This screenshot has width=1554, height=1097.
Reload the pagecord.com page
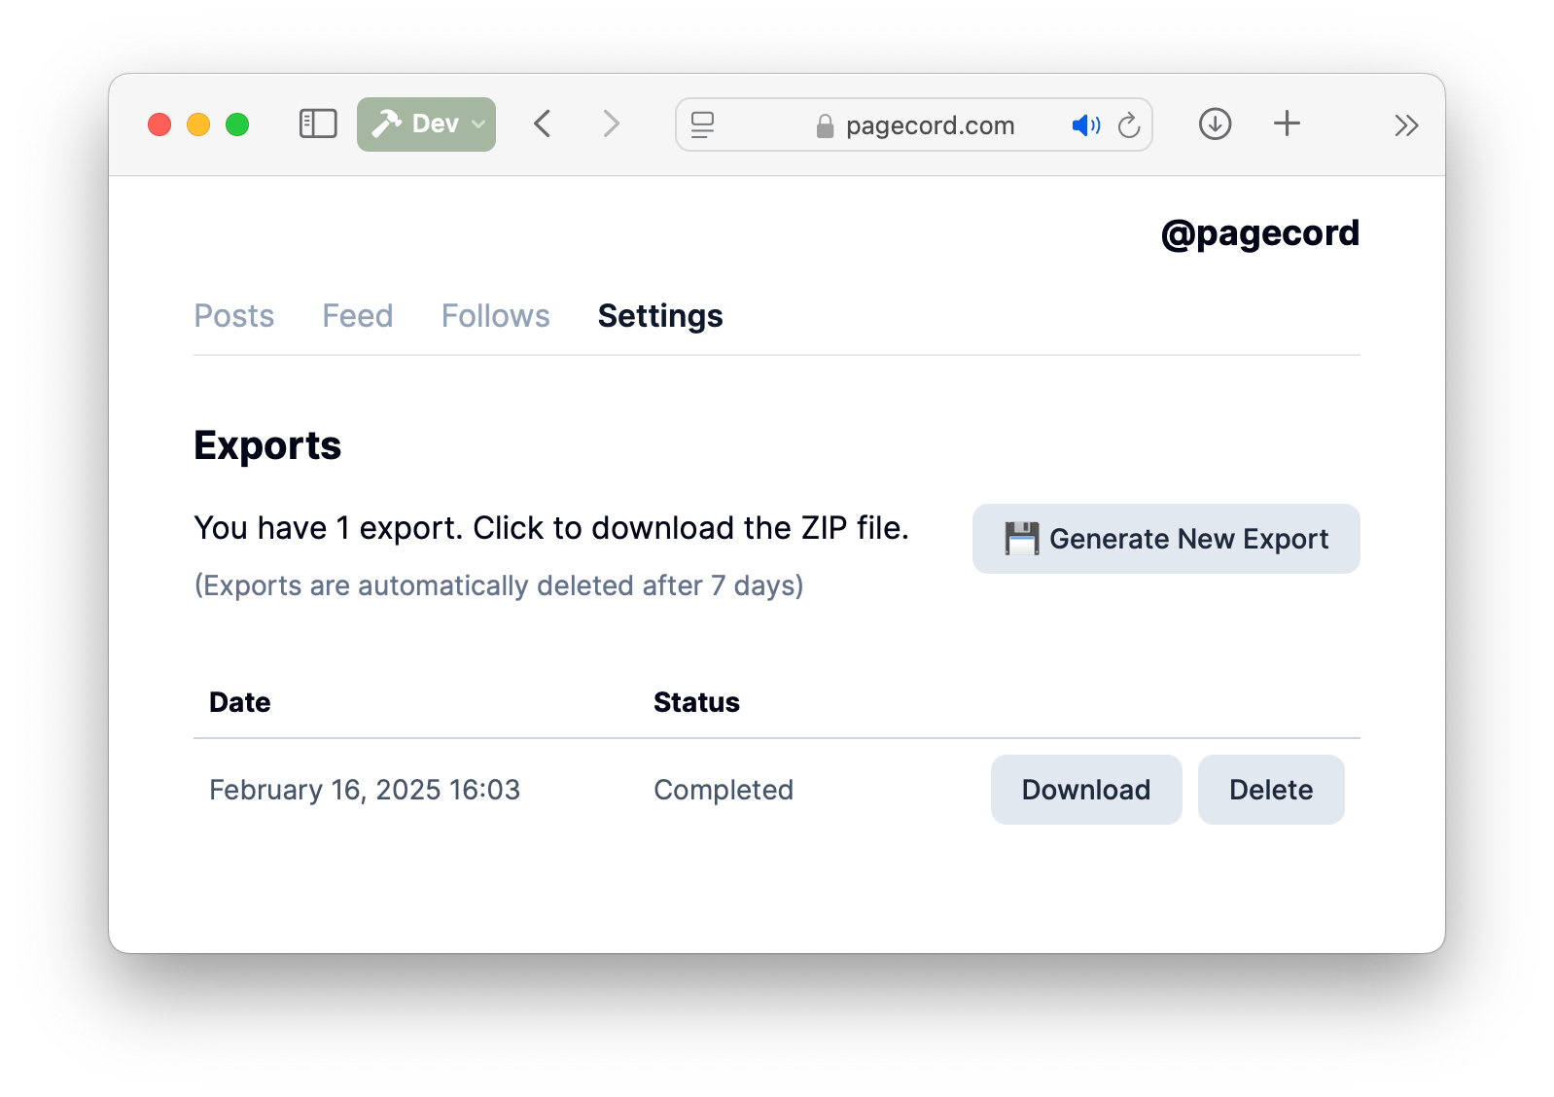coord(1128,125)
